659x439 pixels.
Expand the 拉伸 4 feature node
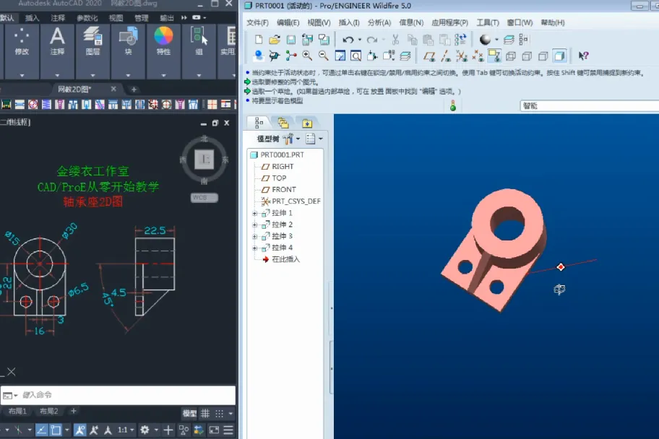(254, 248)
